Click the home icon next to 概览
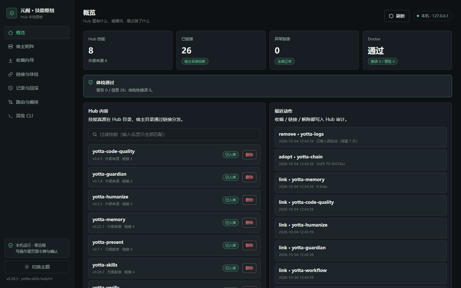Screen dimensions: 461x288 (11, 33)
